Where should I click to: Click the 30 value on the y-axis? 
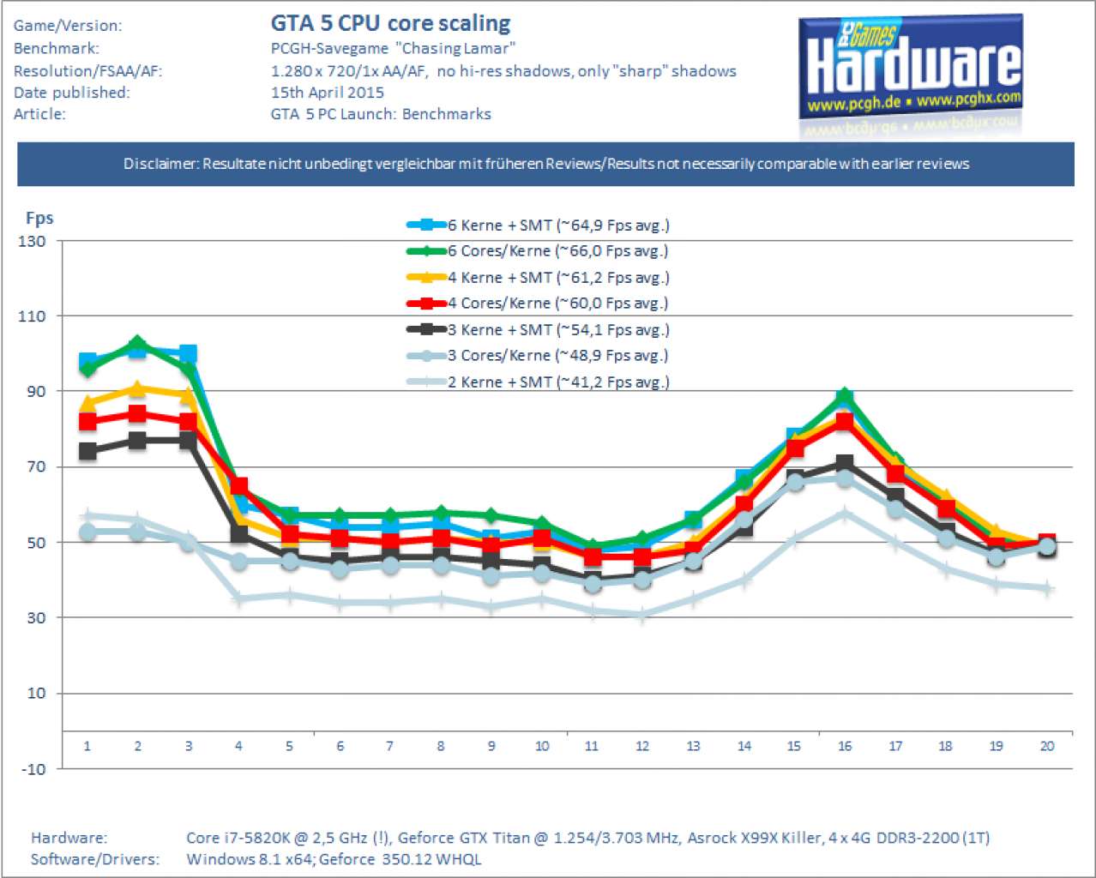click(36, 618)
